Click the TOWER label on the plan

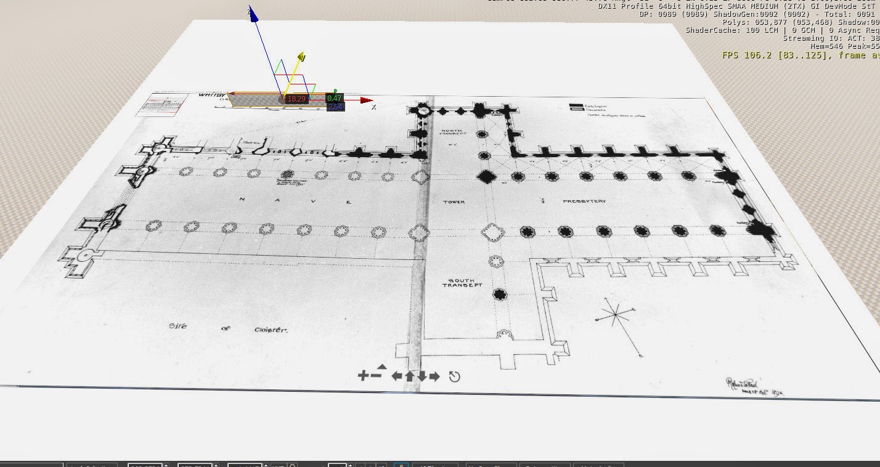[454, 202]
